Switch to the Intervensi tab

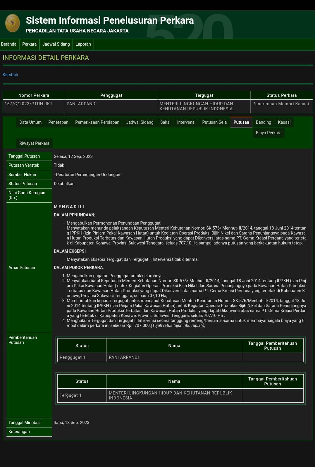(x=186, y=122)
